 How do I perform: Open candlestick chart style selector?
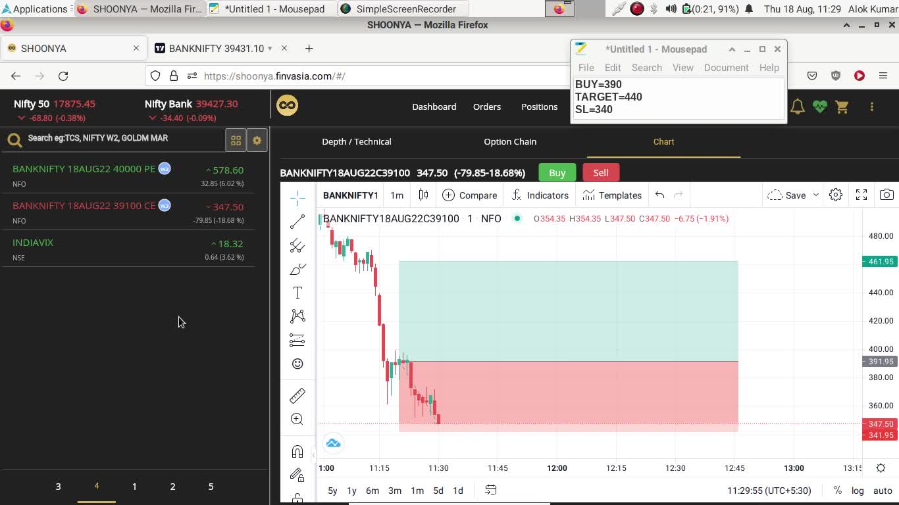pyautogui.click(x=423, y=195)
